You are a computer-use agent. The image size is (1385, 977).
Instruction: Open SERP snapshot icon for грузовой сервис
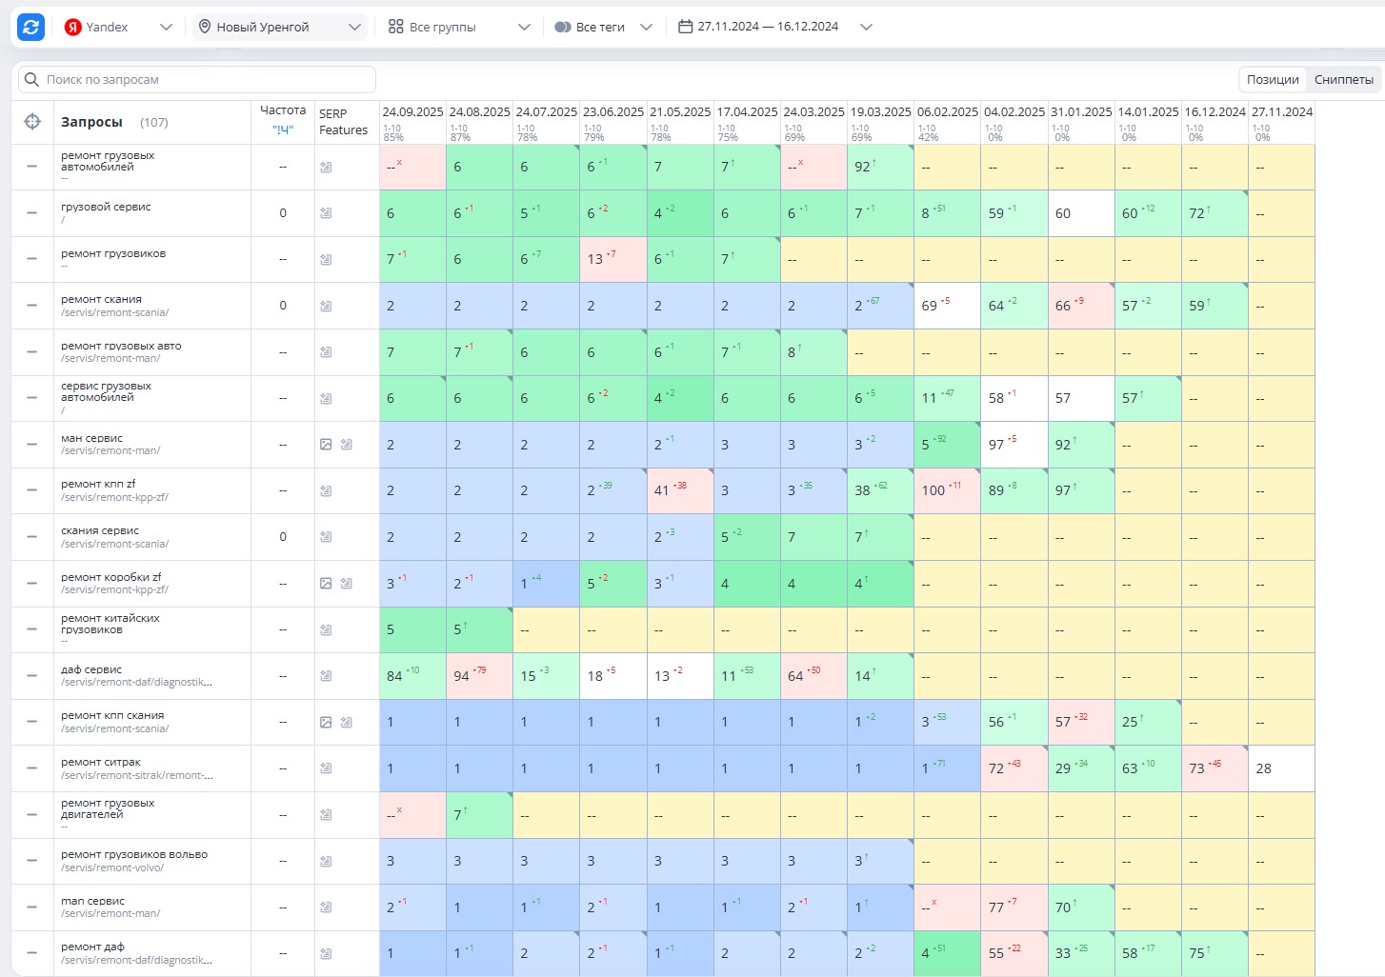pyautogui.click(x=326, y=213)
